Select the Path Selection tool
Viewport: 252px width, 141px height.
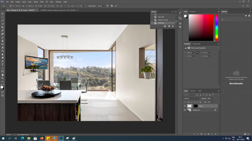pos(3,68)
